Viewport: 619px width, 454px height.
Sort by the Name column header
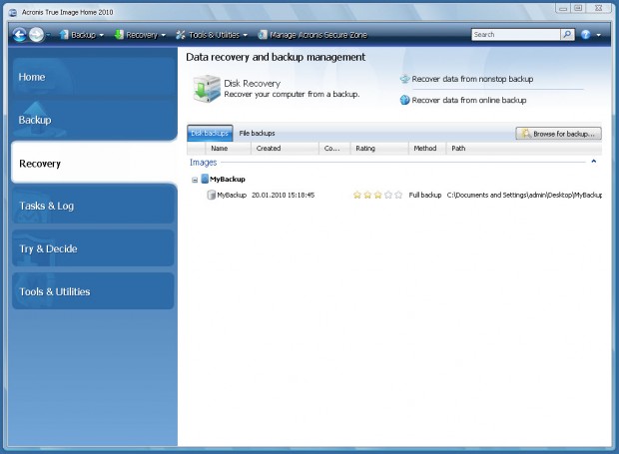pyautogui.click(x=229, y=149)
